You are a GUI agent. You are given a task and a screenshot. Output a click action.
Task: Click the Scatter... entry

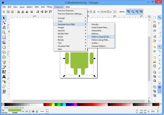pyautogui.click(x=101, y=43)
